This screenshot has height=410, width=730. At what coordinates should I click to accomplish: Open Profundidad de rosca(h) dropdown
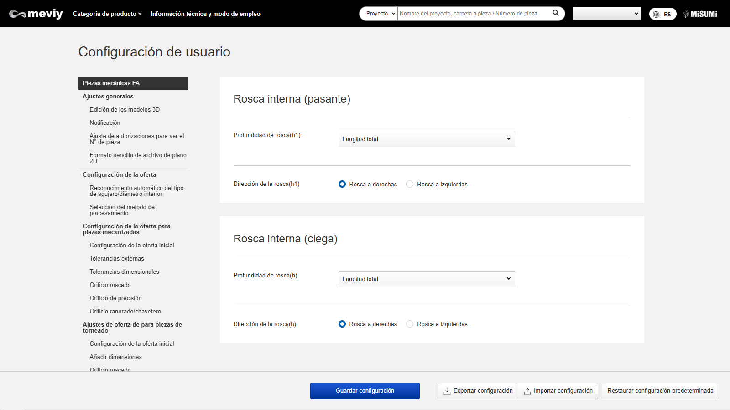426,279
